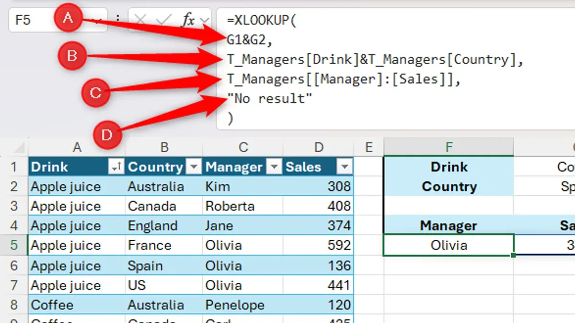Click the sales value 592

[x=318, y=245]
